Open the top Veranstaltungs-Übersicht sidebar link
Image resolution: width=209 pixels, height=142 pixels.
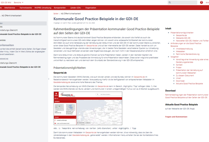tap(9, 30)
